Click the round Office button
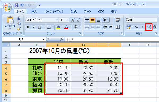159x102 pixels. [7, 7]
